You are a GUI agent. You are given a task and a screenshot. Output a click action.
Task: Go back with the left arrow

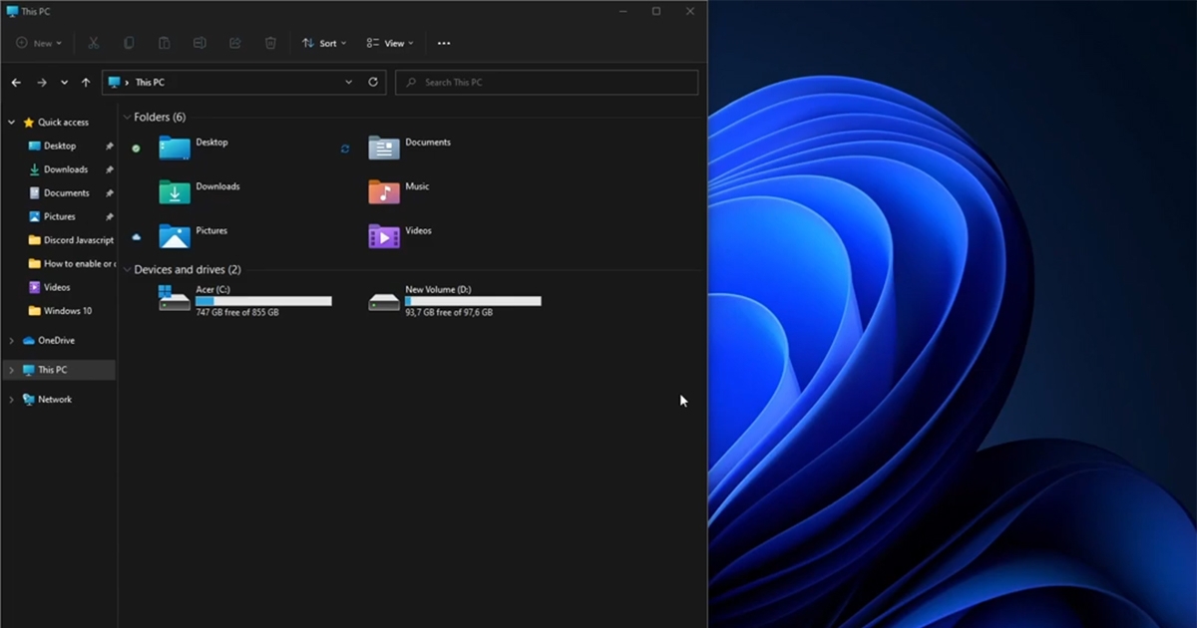pyautogui.click(x=16, y=83)
